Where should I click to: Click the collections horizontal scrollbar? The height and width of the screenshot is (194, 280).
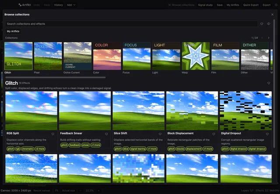pos(56,77)
